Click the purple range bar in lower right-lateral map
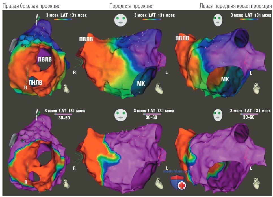The height and width of the screenshot is (197, 273). click(x=63, y=114)
